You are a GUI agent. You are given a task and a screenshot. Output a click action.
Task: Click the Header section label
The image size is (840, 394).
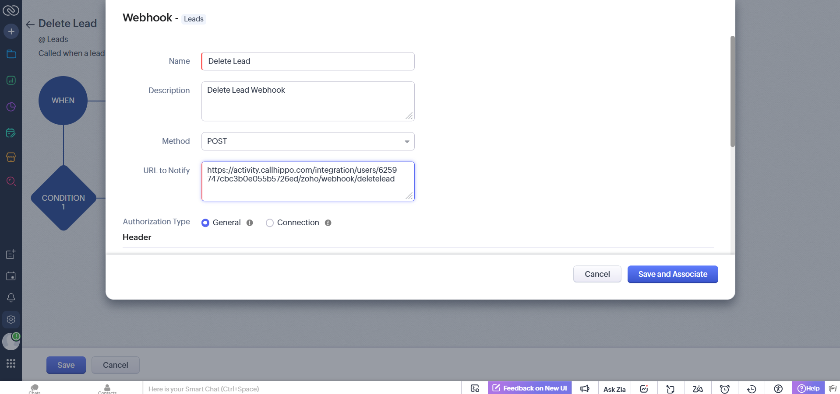click(x=137, y=237)
